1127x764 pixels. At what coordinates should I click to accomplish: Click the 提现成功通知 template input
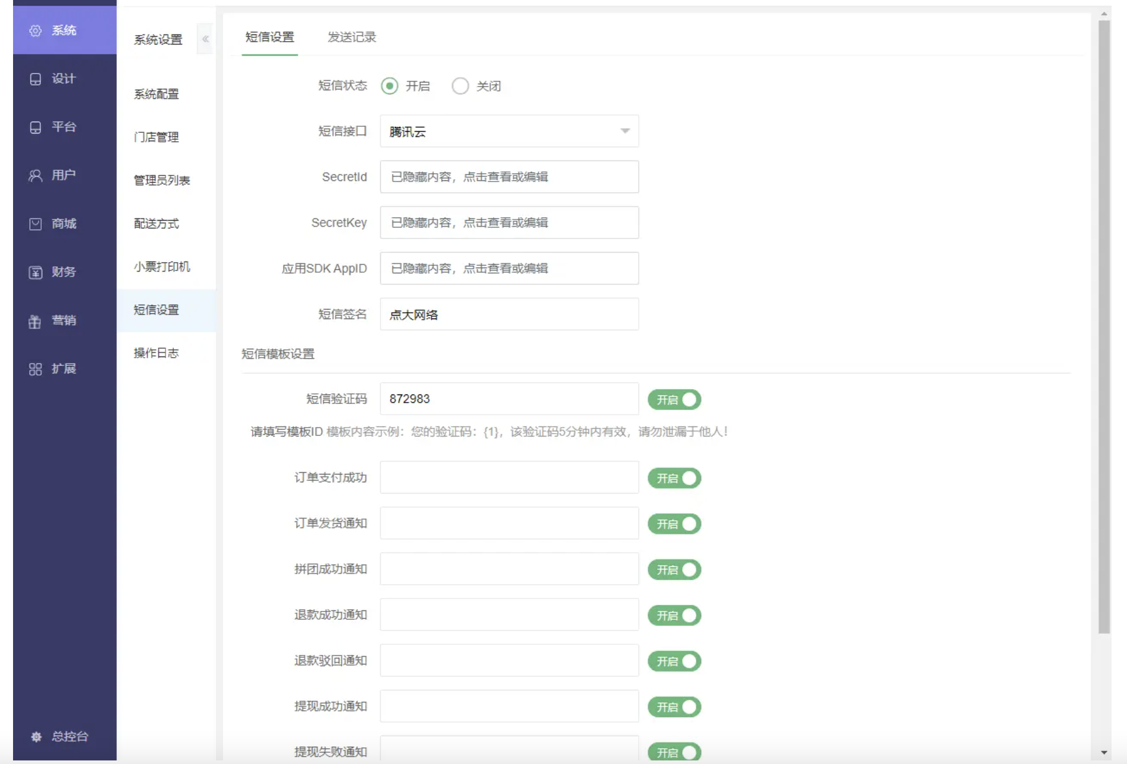pos(510,706)
